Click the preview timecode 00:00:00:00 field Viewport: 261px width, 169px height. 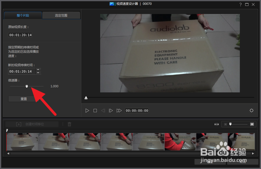click(x=137, y=111)
